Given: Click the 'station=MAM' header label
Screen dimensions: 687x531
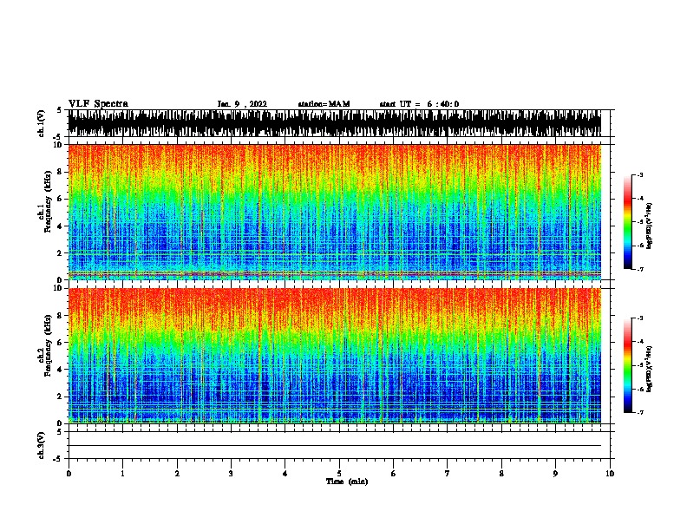Looking at the screenshot, I should (324, 104).
